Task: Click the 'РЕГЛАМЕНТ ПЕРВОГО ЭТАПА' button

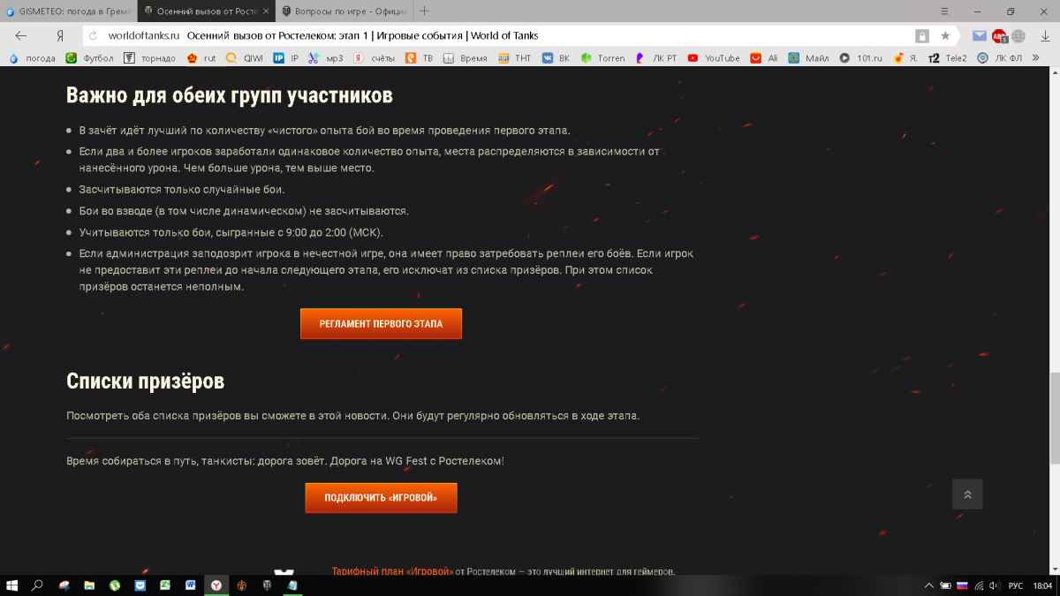Action: [x=381, y=324]
